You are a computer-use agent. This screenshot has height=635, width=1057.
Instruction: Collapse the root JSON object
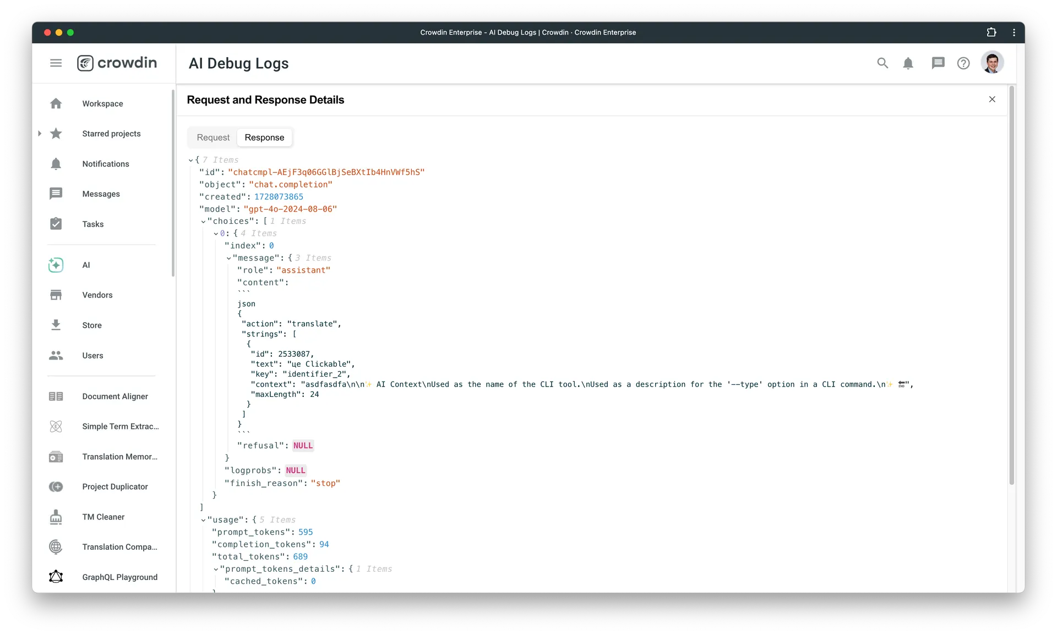(x=190, y=160)
